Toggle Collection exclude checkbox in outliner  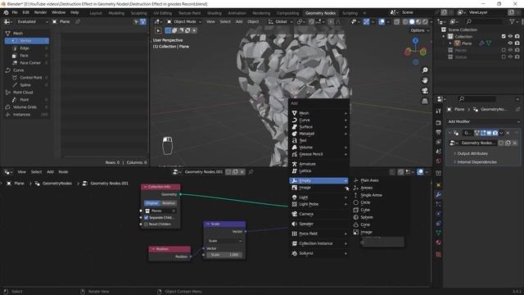click(x=504, y=36)
